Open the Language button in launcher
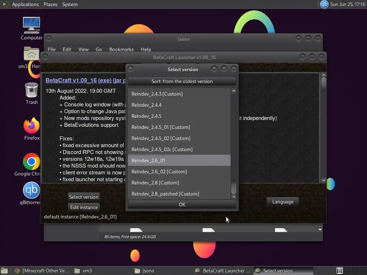The width and height of the screenshot is (367, 275). click(x=283, y=202)
